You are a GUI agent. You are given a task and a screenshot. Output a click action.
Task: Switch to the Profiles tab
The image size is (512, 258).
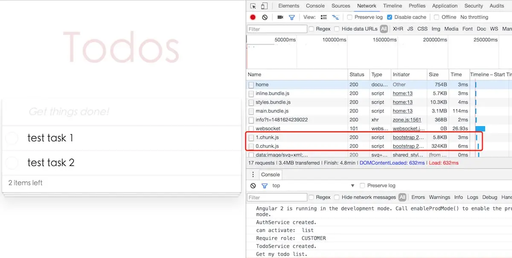[417, 6]
